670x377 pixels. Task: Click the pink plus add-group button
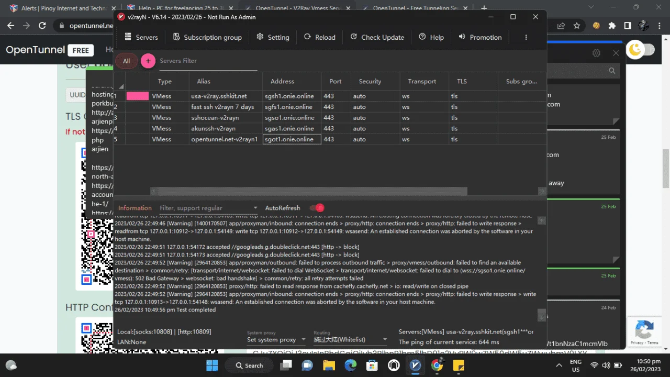[x=148, y=61]
